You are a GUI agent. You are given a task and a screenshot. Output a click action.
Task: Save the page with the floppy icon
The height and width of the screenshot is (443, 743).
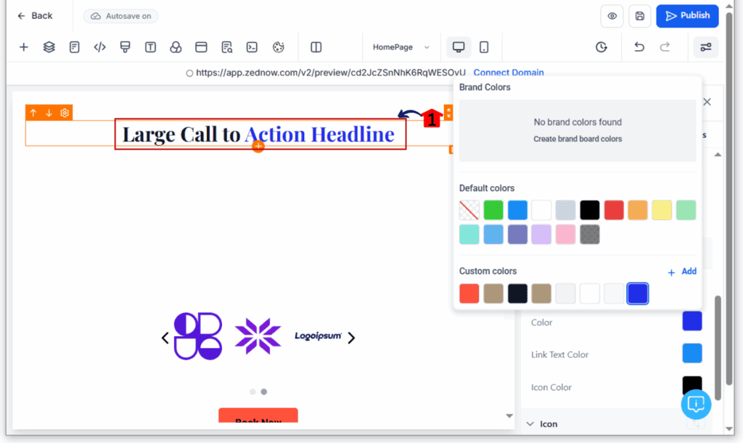tap(640, 16)
